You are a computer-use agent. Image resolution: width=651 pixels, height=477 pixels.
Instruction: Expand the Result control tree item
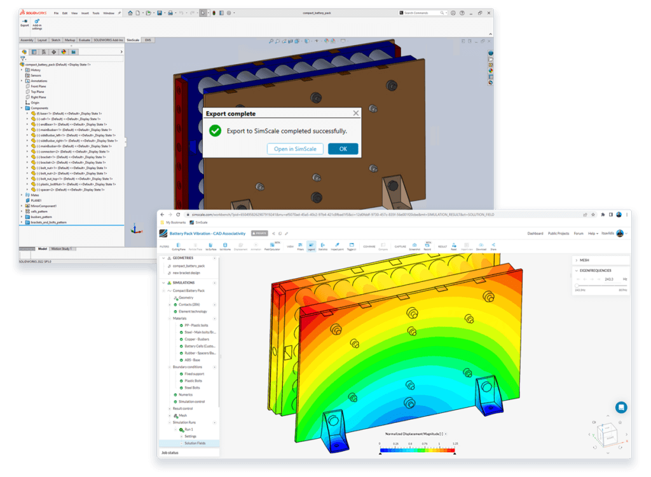point(169,408)
